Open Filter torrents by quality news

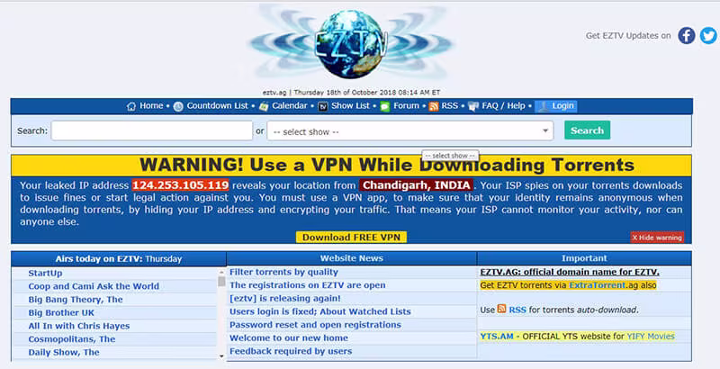(x=283, y=272)
